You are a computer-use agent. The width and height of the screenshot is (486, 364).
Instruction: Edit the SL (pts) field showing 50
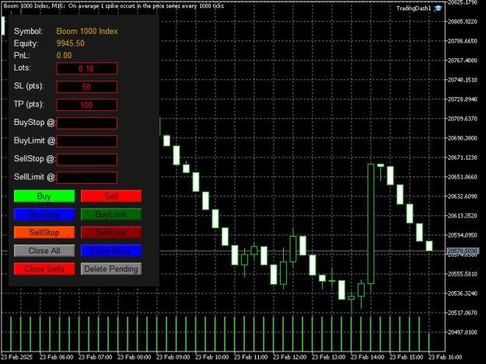(x=87, y=87)
